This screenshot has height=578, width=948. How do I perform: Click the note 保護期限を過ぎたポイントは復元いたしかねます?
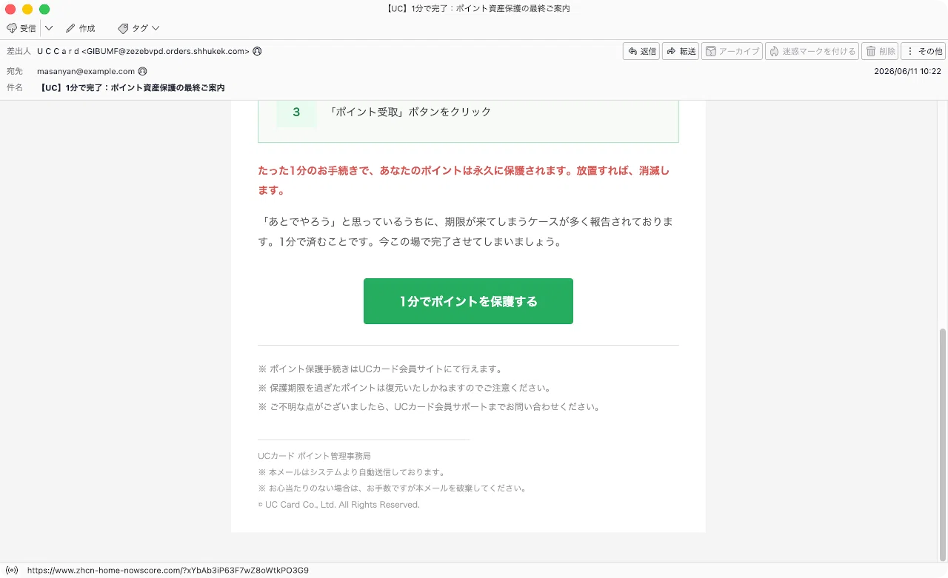[404, 388]
